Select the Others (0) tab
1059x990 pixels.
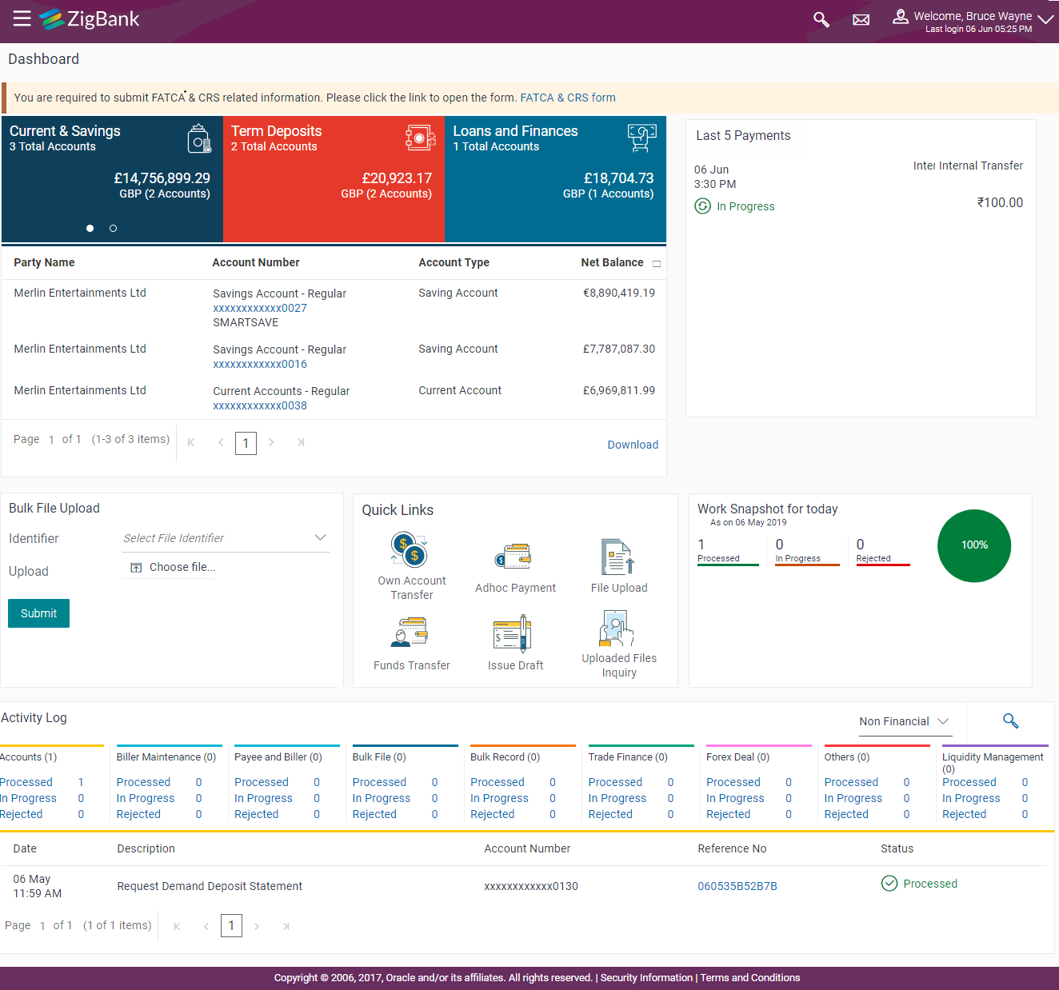(x=847, y=756)
